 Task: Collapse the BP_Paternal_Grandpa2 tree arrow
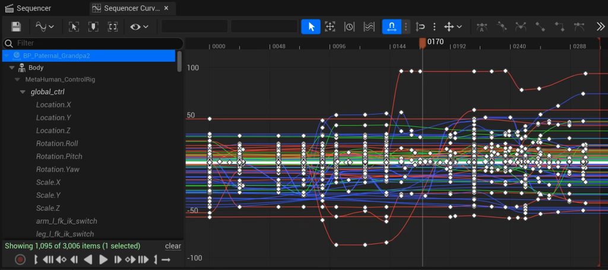(x=7, y=56)
